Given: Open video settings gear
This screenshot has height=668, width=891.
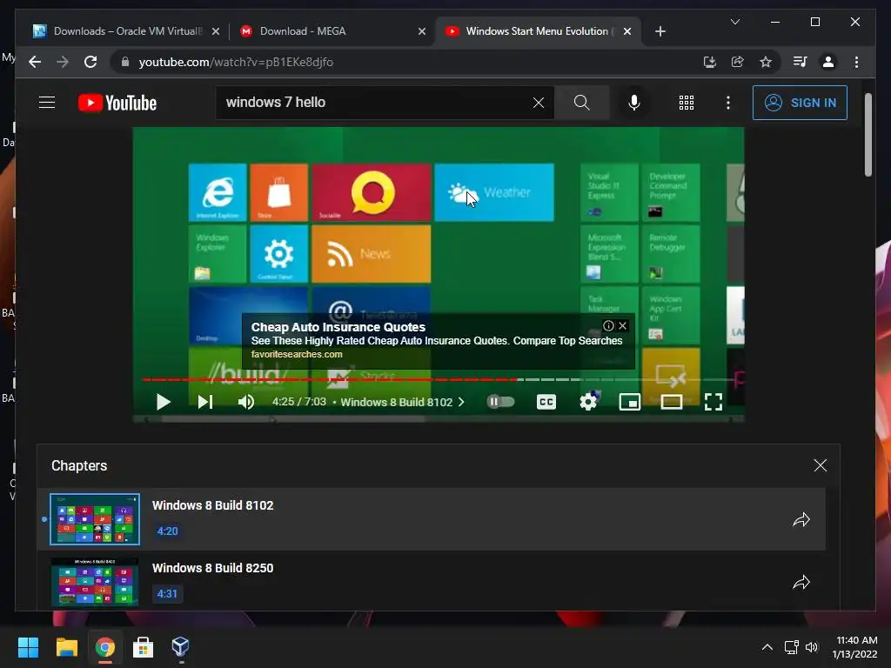Looking at the screenshot, I should [588, 402].
